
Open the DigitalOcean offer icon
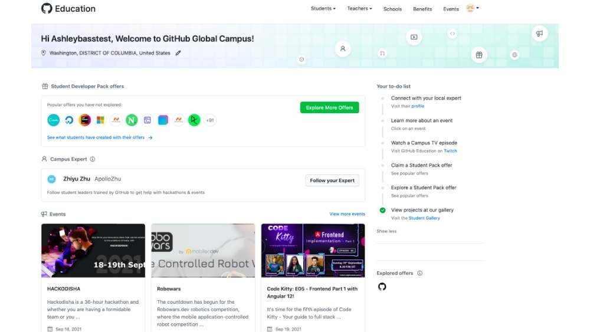69,120
